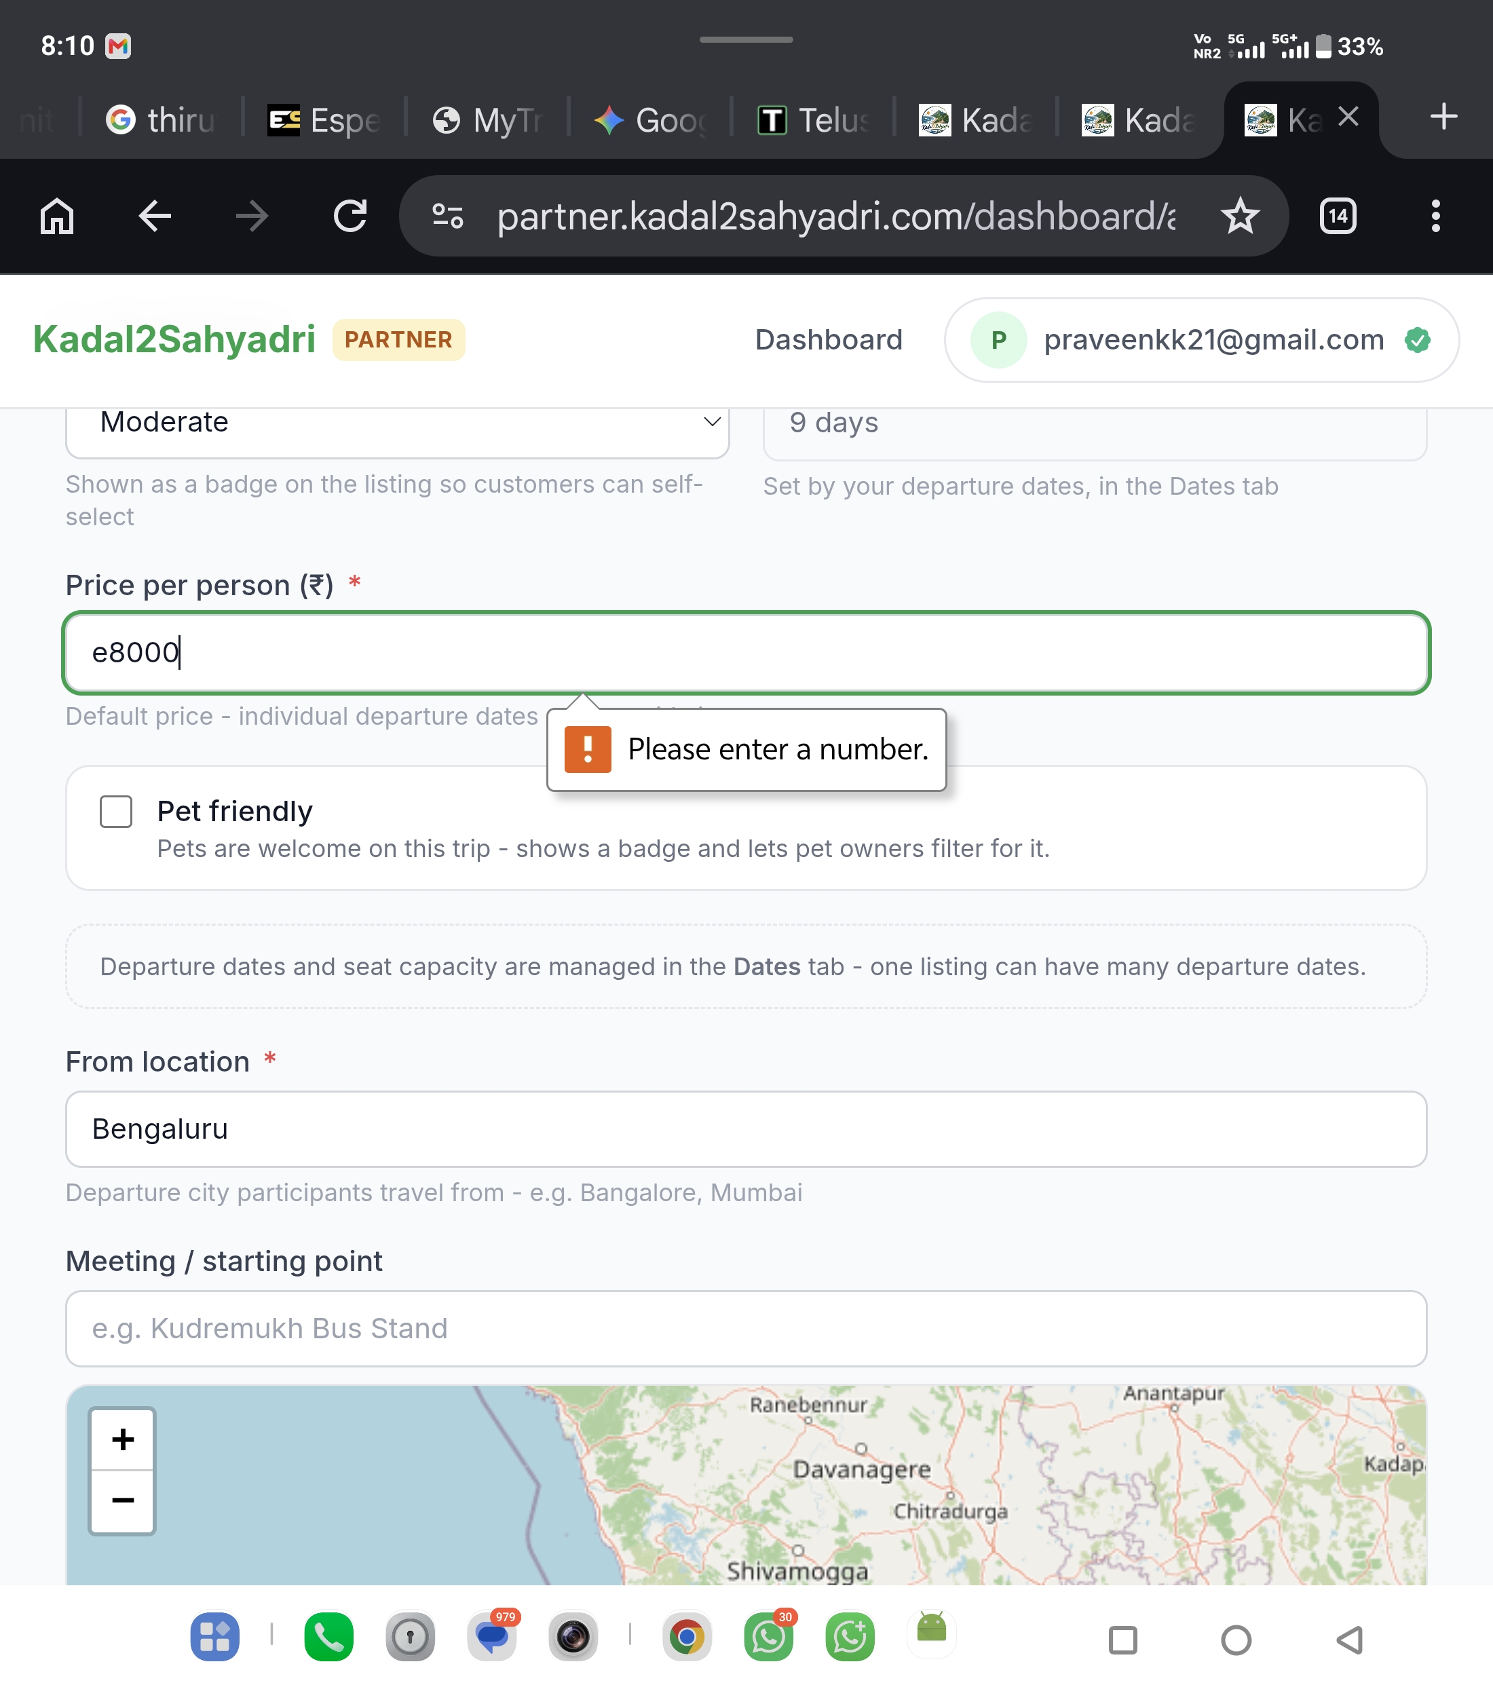Image resolution: width=1493 pixels, height=1683 pixels.
Task: Open a new browser tab
Action: [x=1443, y=117]
